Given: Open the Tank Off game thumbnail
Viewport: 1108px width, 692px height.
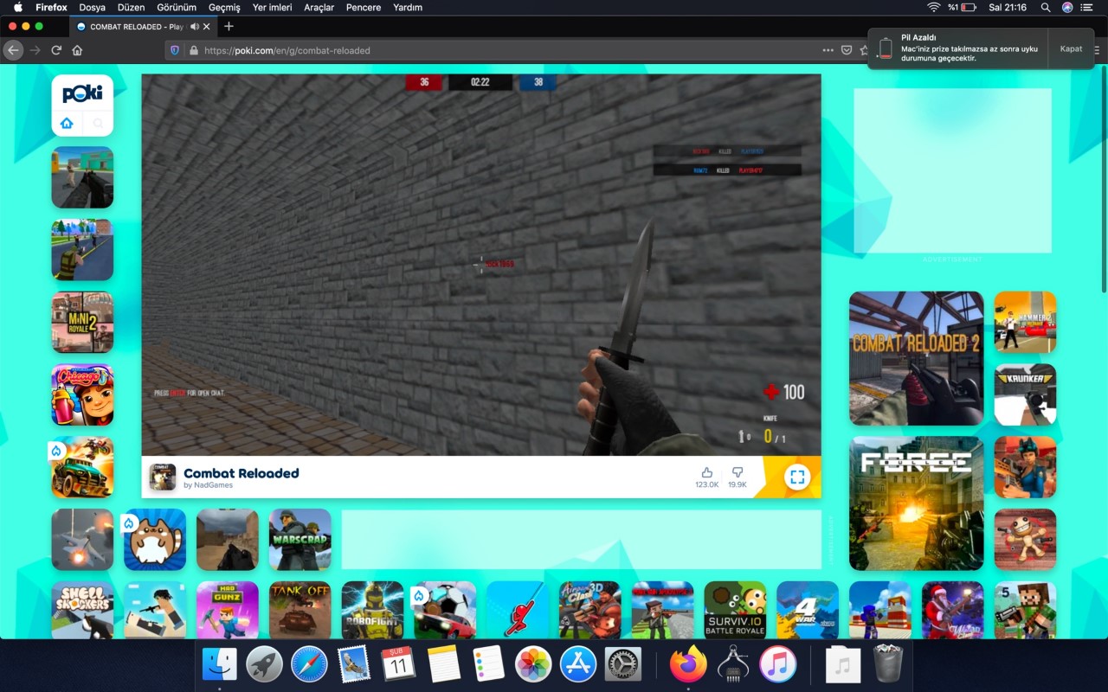Looking at the screenshot, I should [x=300, y=611].
